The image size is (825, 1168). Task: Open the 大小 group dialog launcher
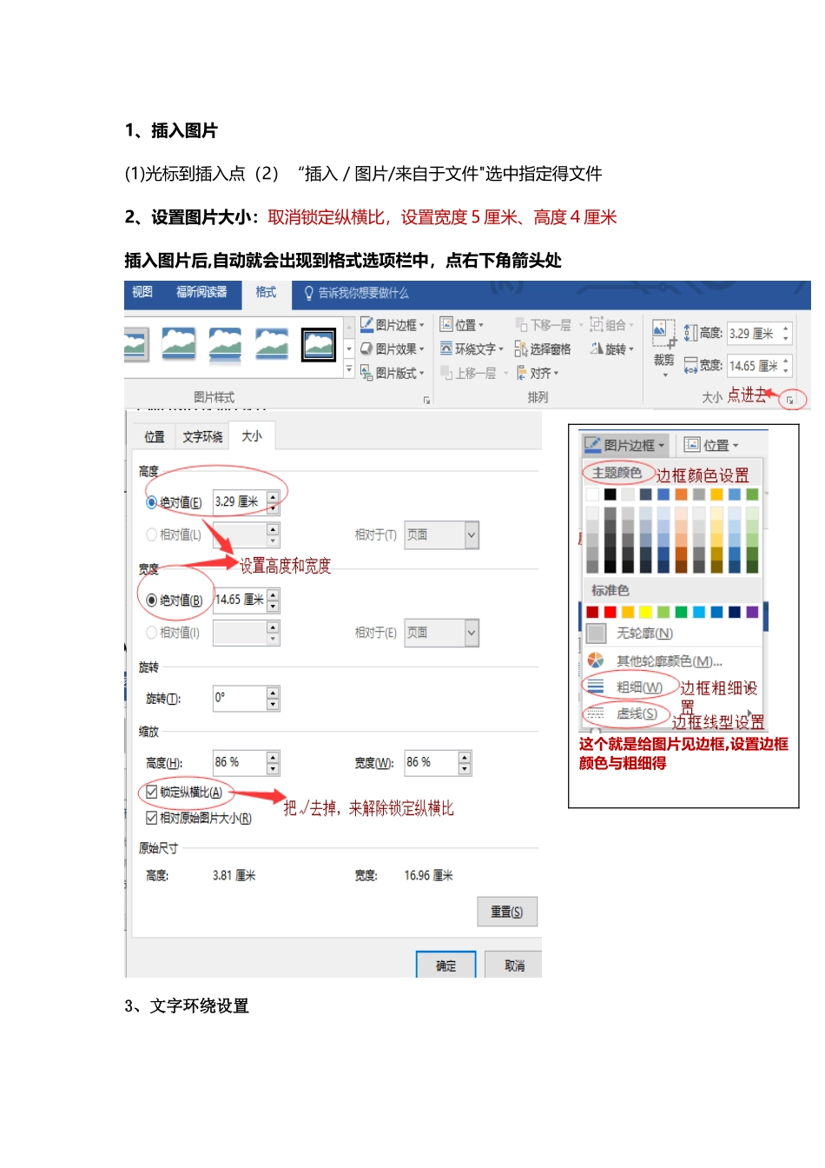[x=790, y=400]
